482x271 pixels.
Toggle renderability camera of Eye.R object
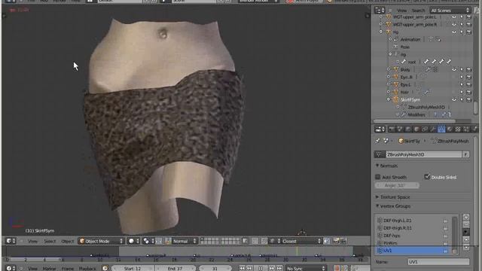[468, 77]
